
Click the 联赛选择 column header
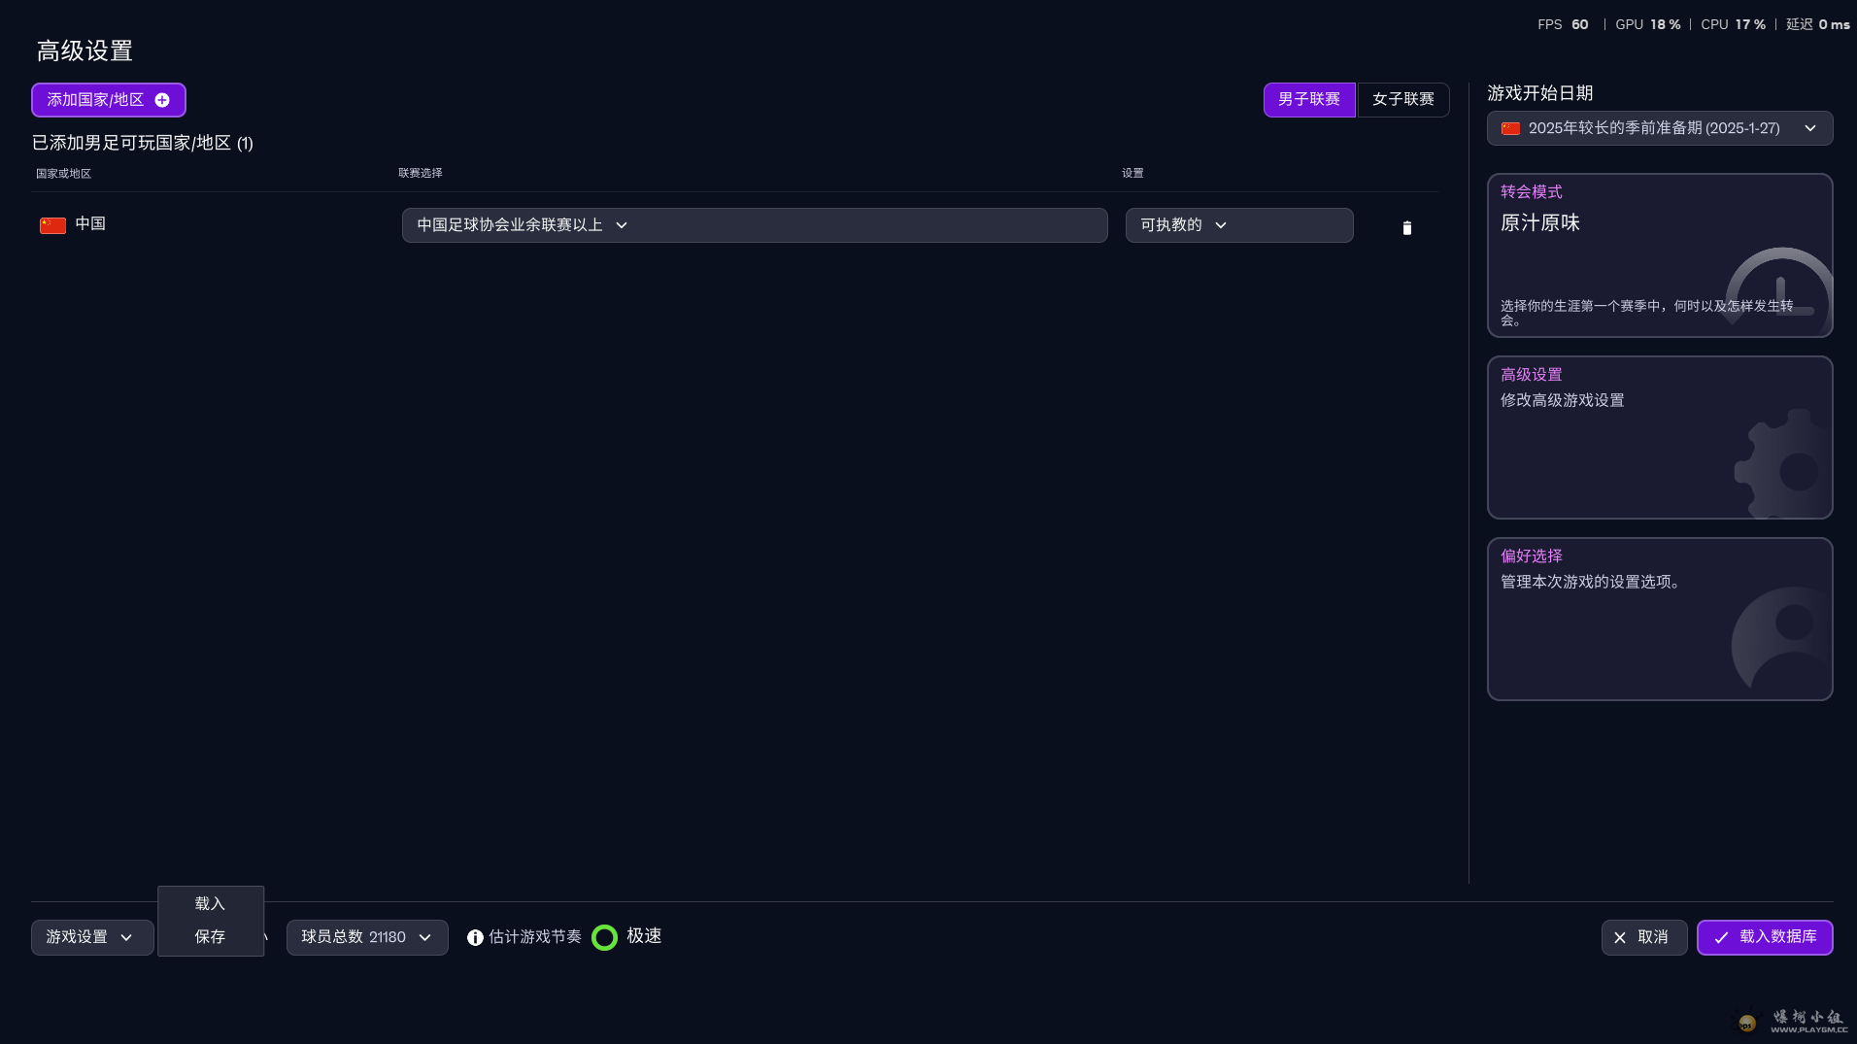point(420,173)
